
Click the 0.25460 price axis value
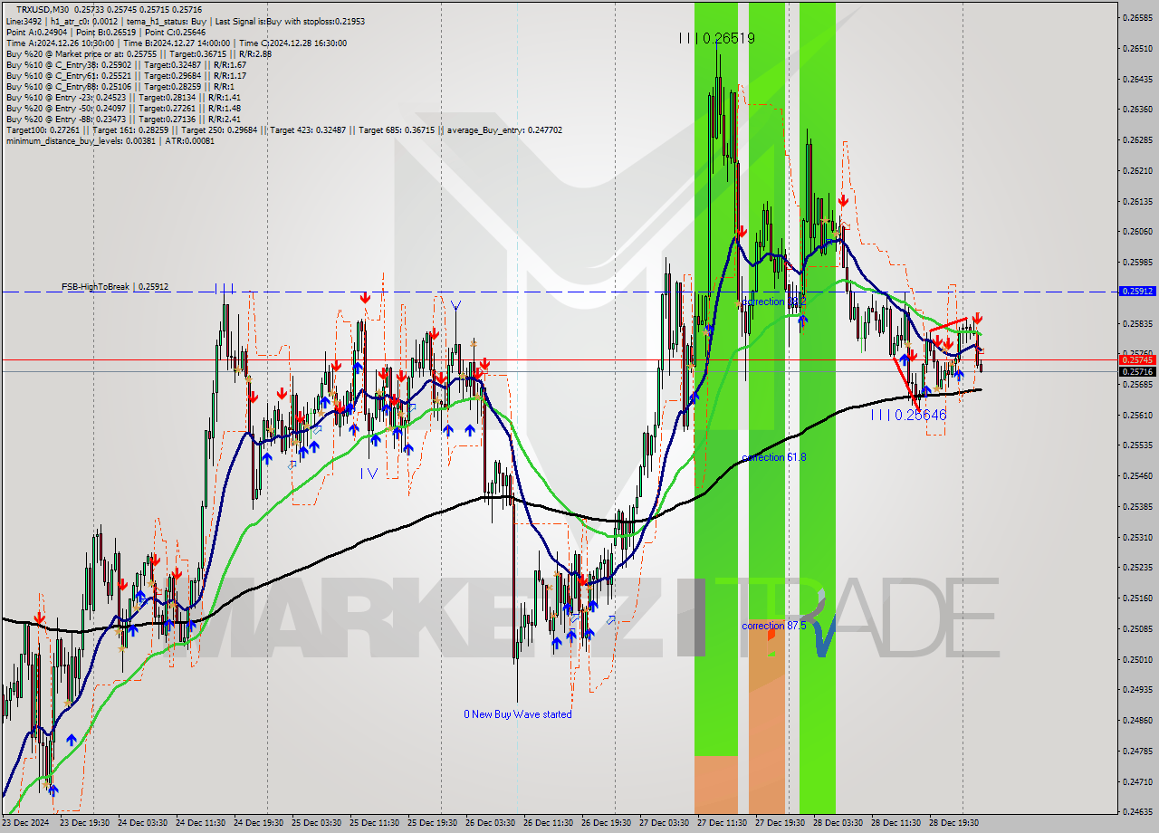point(1138,475)
